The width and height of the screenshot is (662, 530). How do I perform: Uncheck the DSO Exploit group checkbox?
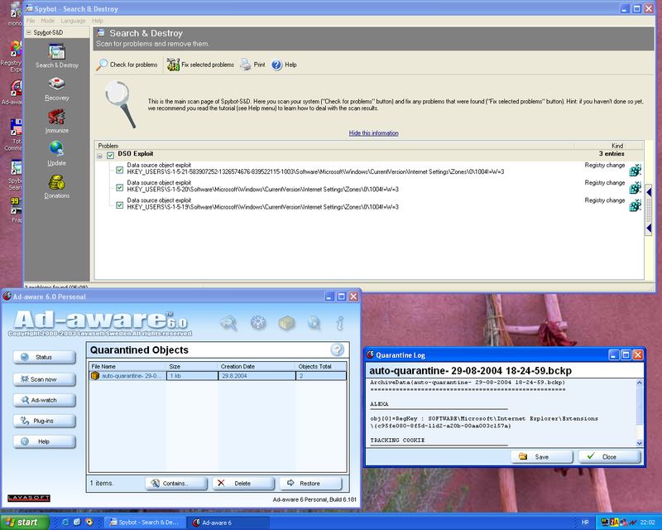point(111,155)
